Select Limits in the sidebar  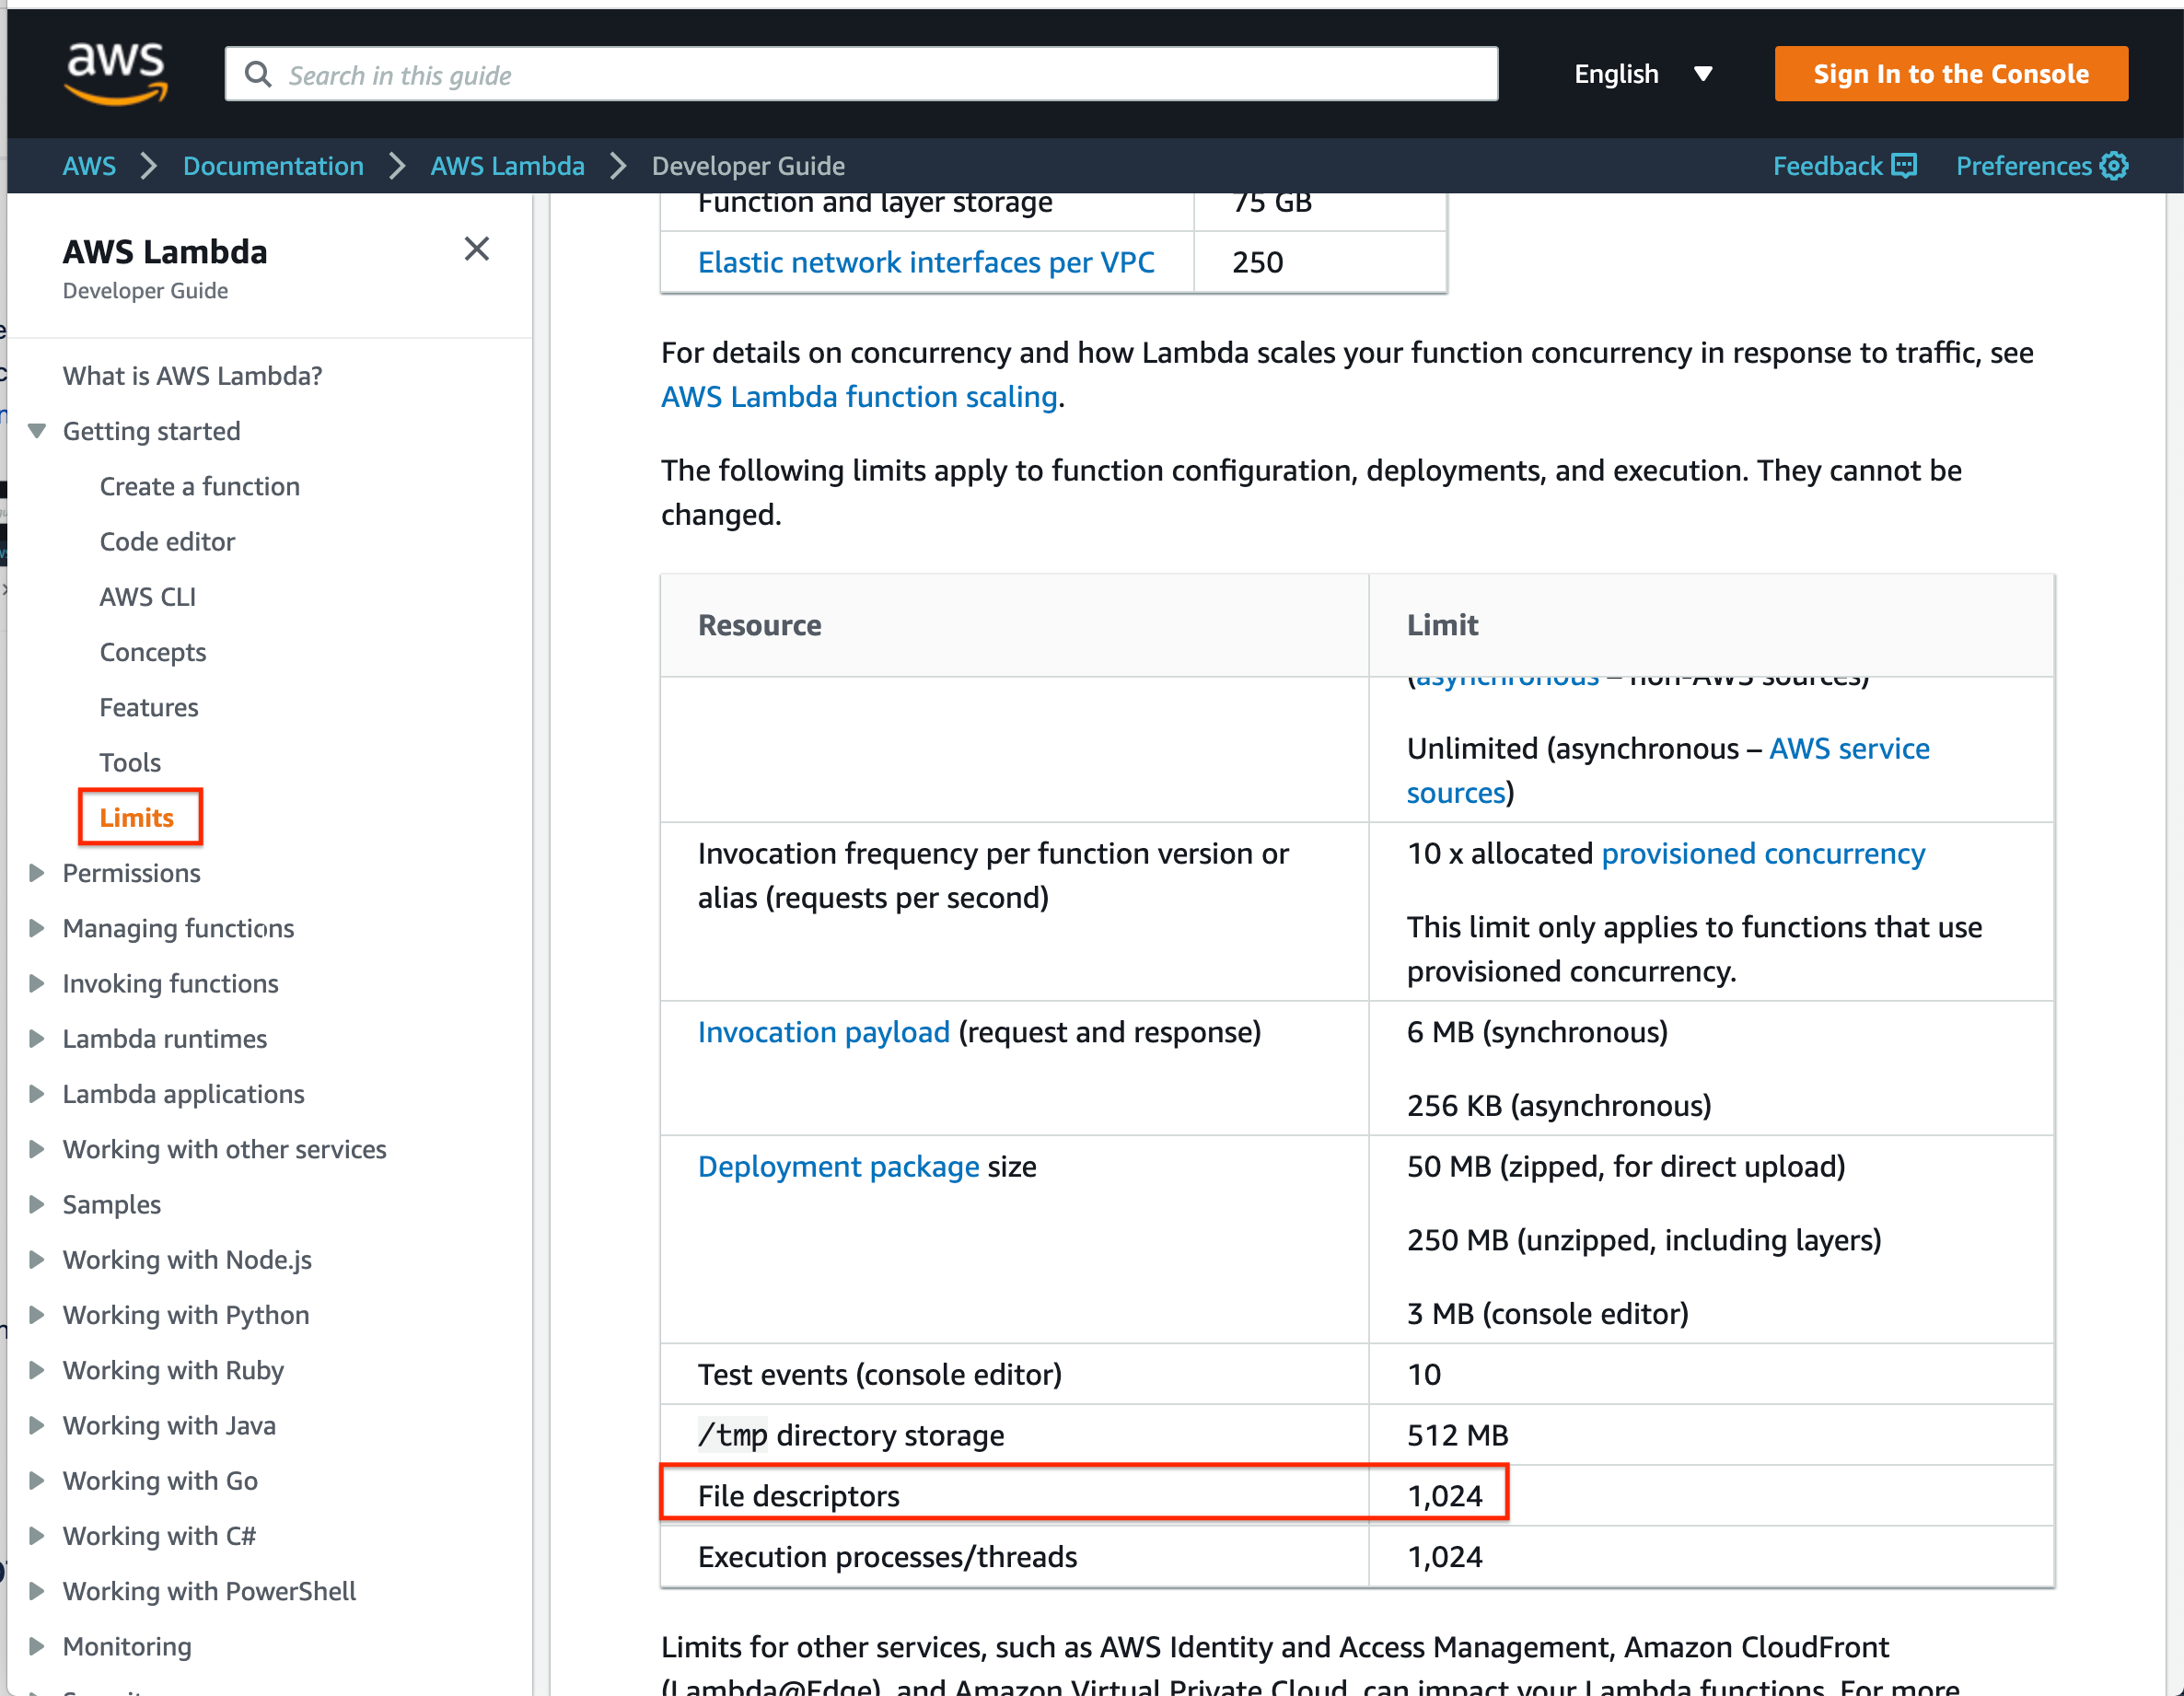pos(137,818)
